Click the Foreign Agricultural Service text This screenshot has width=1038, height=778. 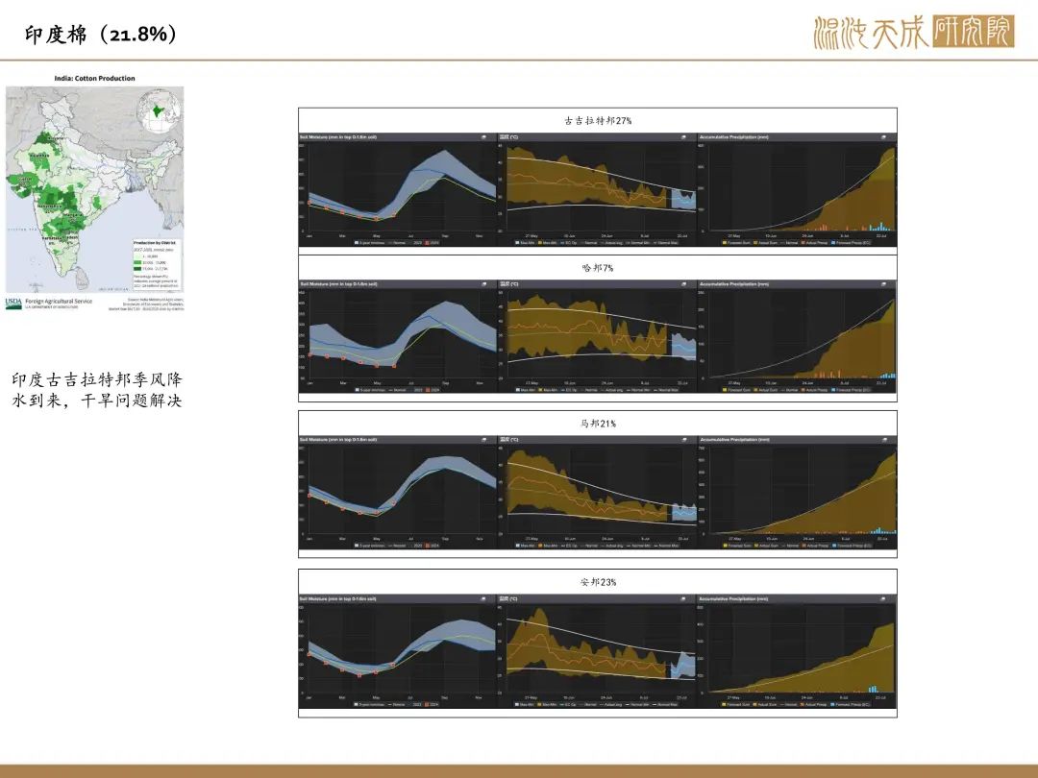(59, 301)
